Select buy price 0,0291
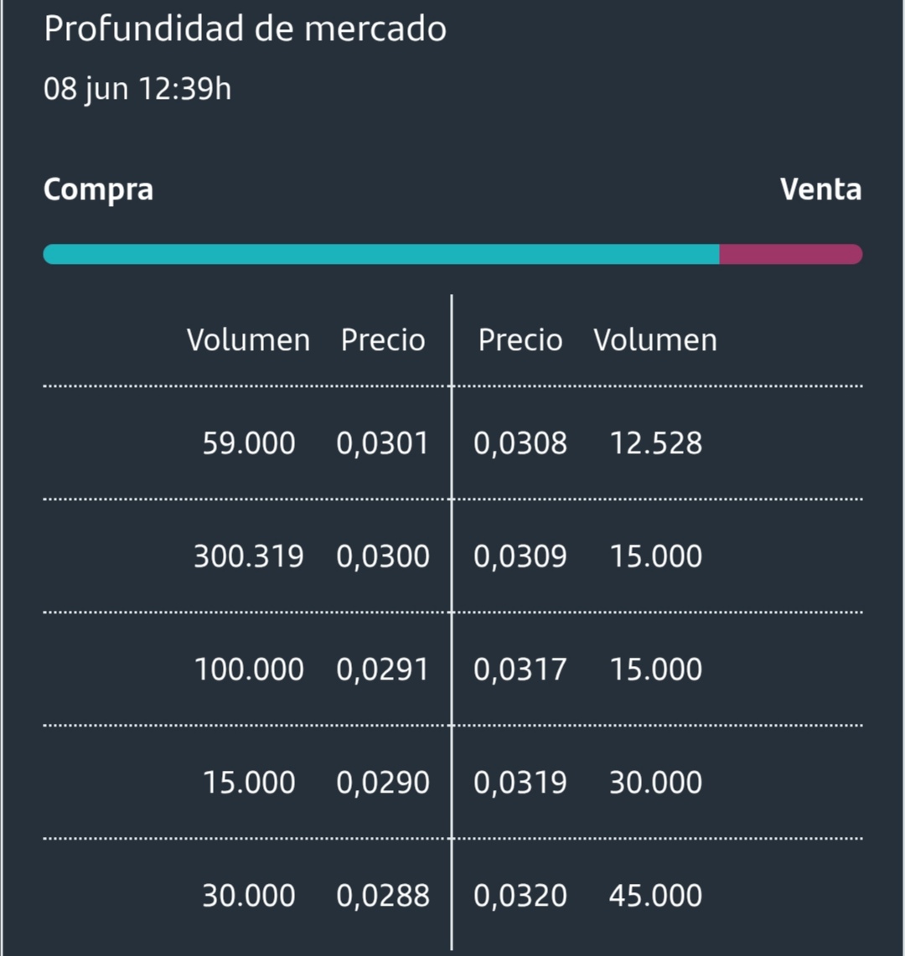 coord(383,669)
